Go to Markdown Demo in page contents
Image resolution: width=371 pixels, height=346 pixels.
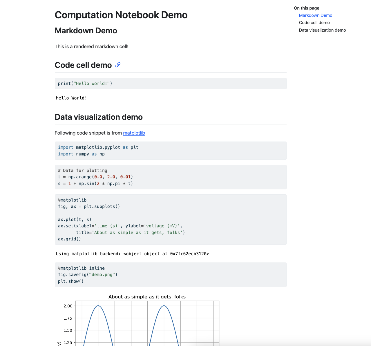click(316, 15)
